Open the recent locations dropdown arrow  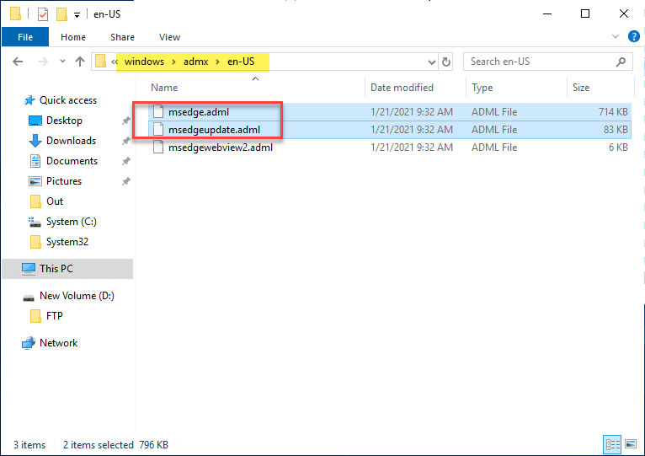[x=62, y=62]
